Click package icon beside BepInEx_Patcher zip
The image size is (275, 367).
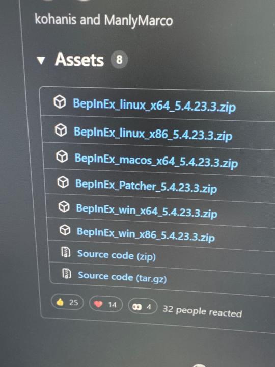pos(63,182)
